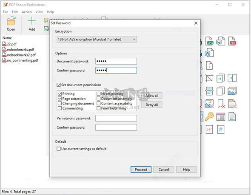The height and width of the screenshot is (195, 251).
Task: Choose the crop pages tool icon
Action: [x=209, y=78]
